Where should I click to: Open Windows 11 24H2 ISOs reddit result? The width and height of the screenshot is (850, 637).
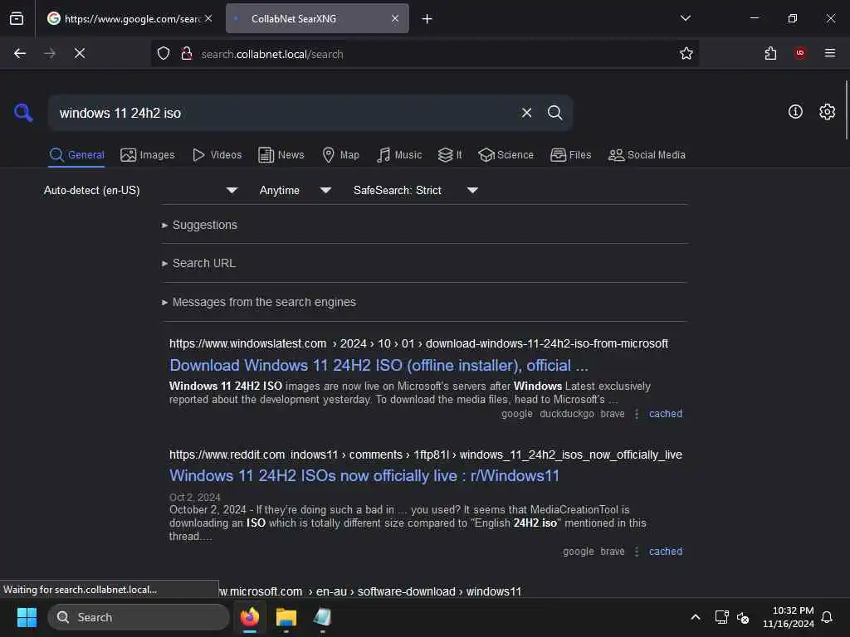tap(364, 475)
